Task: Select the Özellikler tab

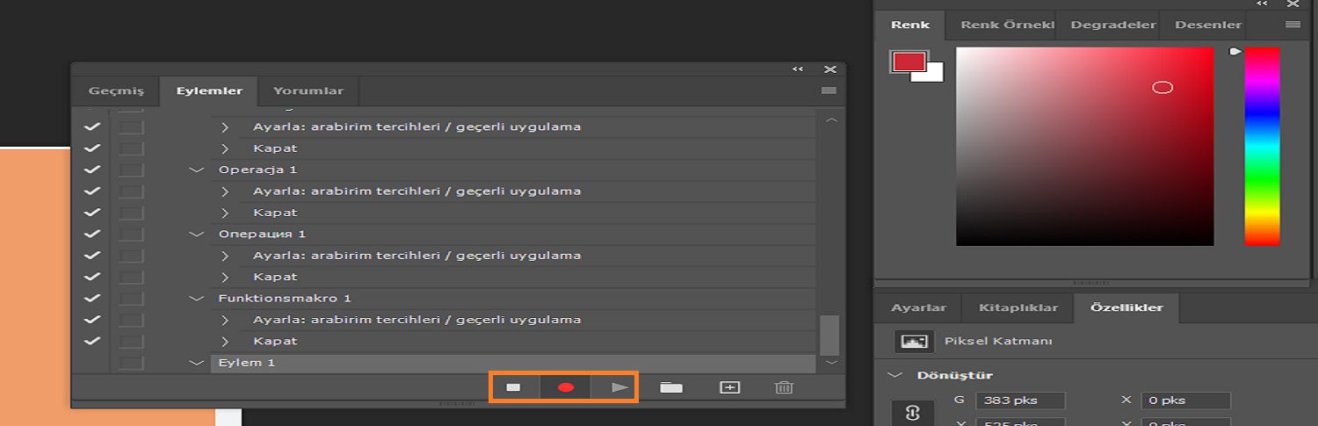Action: pos(1126,308)
